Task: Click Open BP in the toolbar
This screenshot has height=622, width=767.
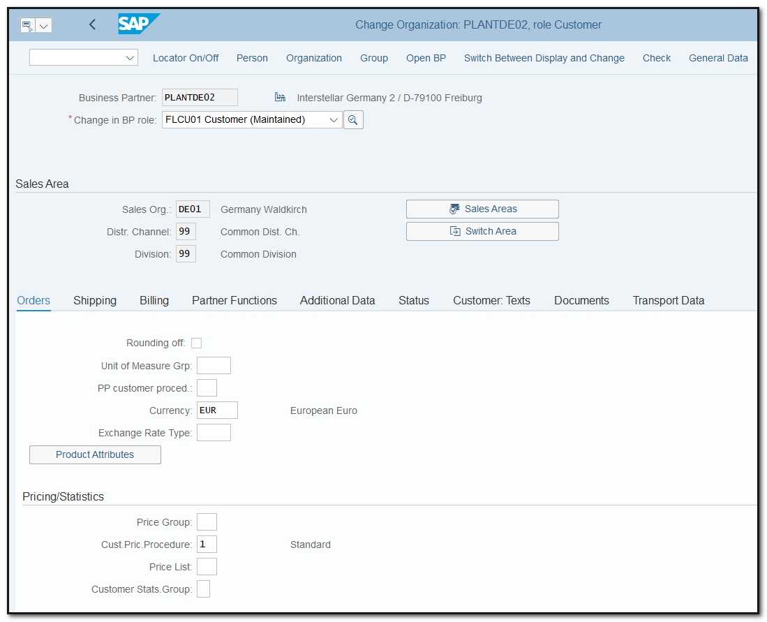Action: click(x=426, y=58)
